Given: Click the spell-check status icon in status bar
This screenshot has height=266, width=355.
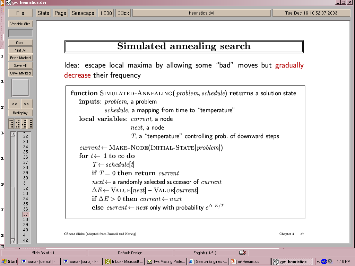Looking at the screenshot, I should [x=242, y=252].
